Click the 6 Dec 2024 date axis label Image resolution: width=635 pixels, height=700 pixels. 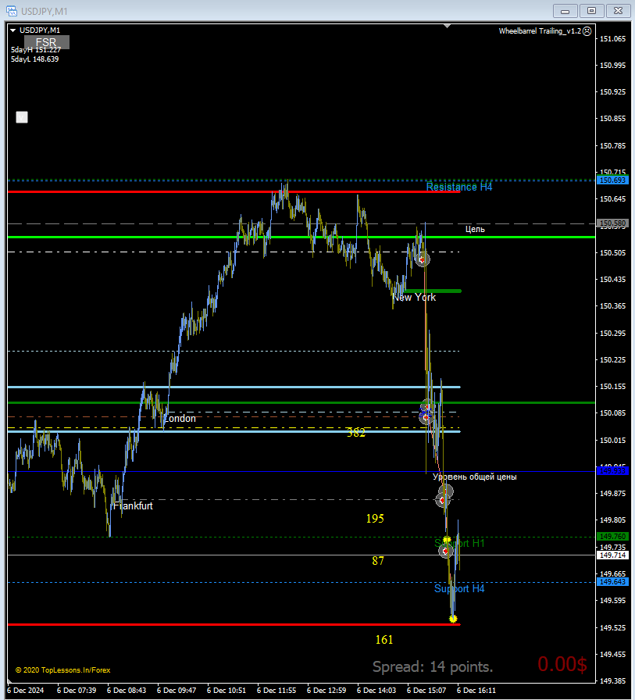click(x=26, y=690)
